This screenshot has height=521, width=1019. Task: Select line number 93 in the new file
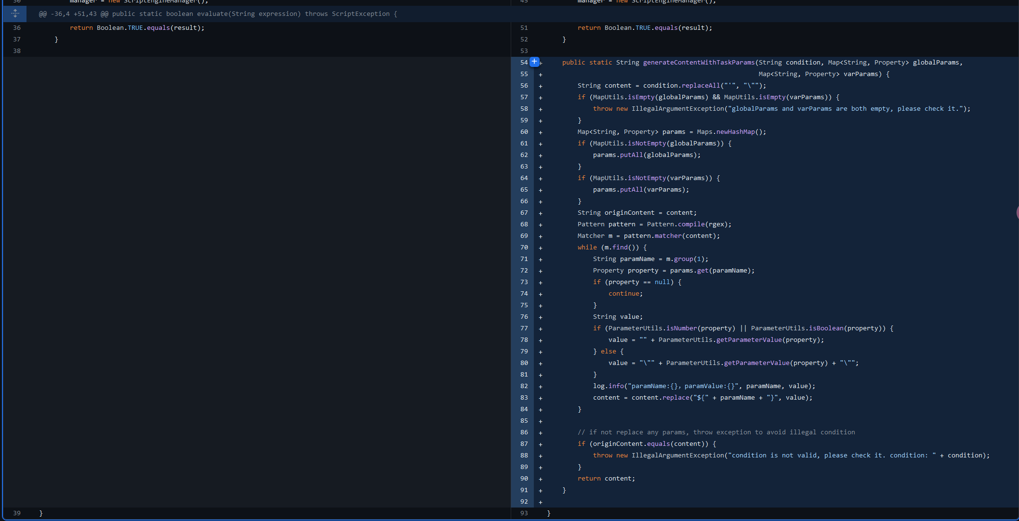(524, 513)
